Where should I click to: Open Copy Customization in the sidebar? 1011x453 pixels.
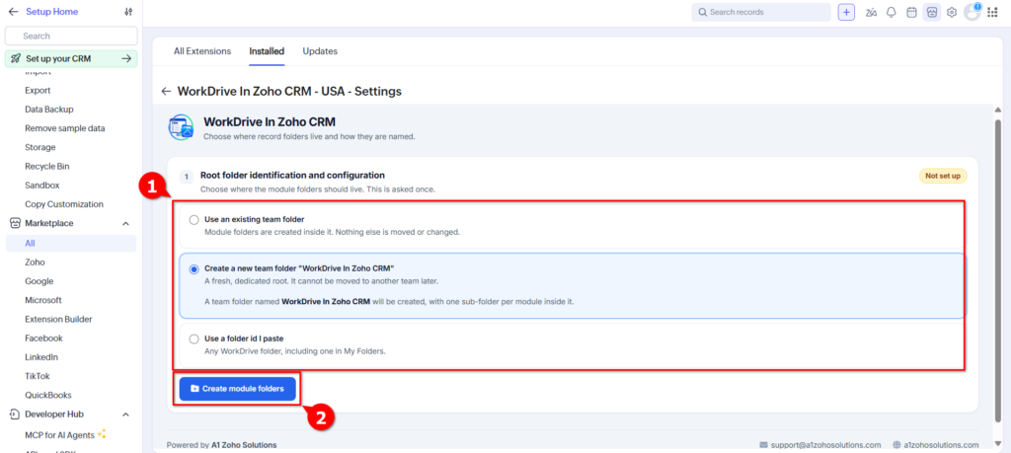[64, 204]
